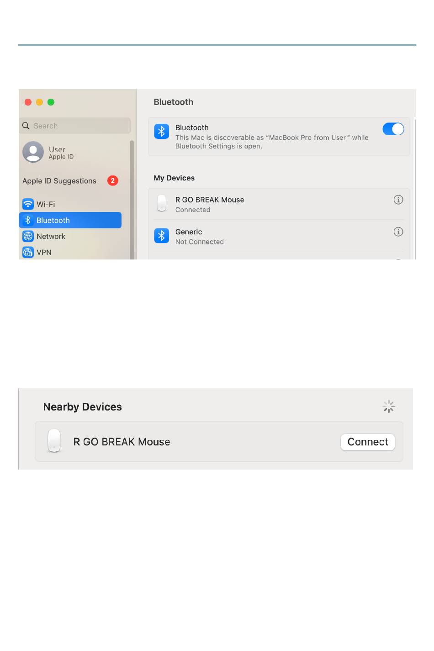This screenshot has width=434, height=651.
Task: Minimize the window with yellow button
Action: tap(39, 102)
